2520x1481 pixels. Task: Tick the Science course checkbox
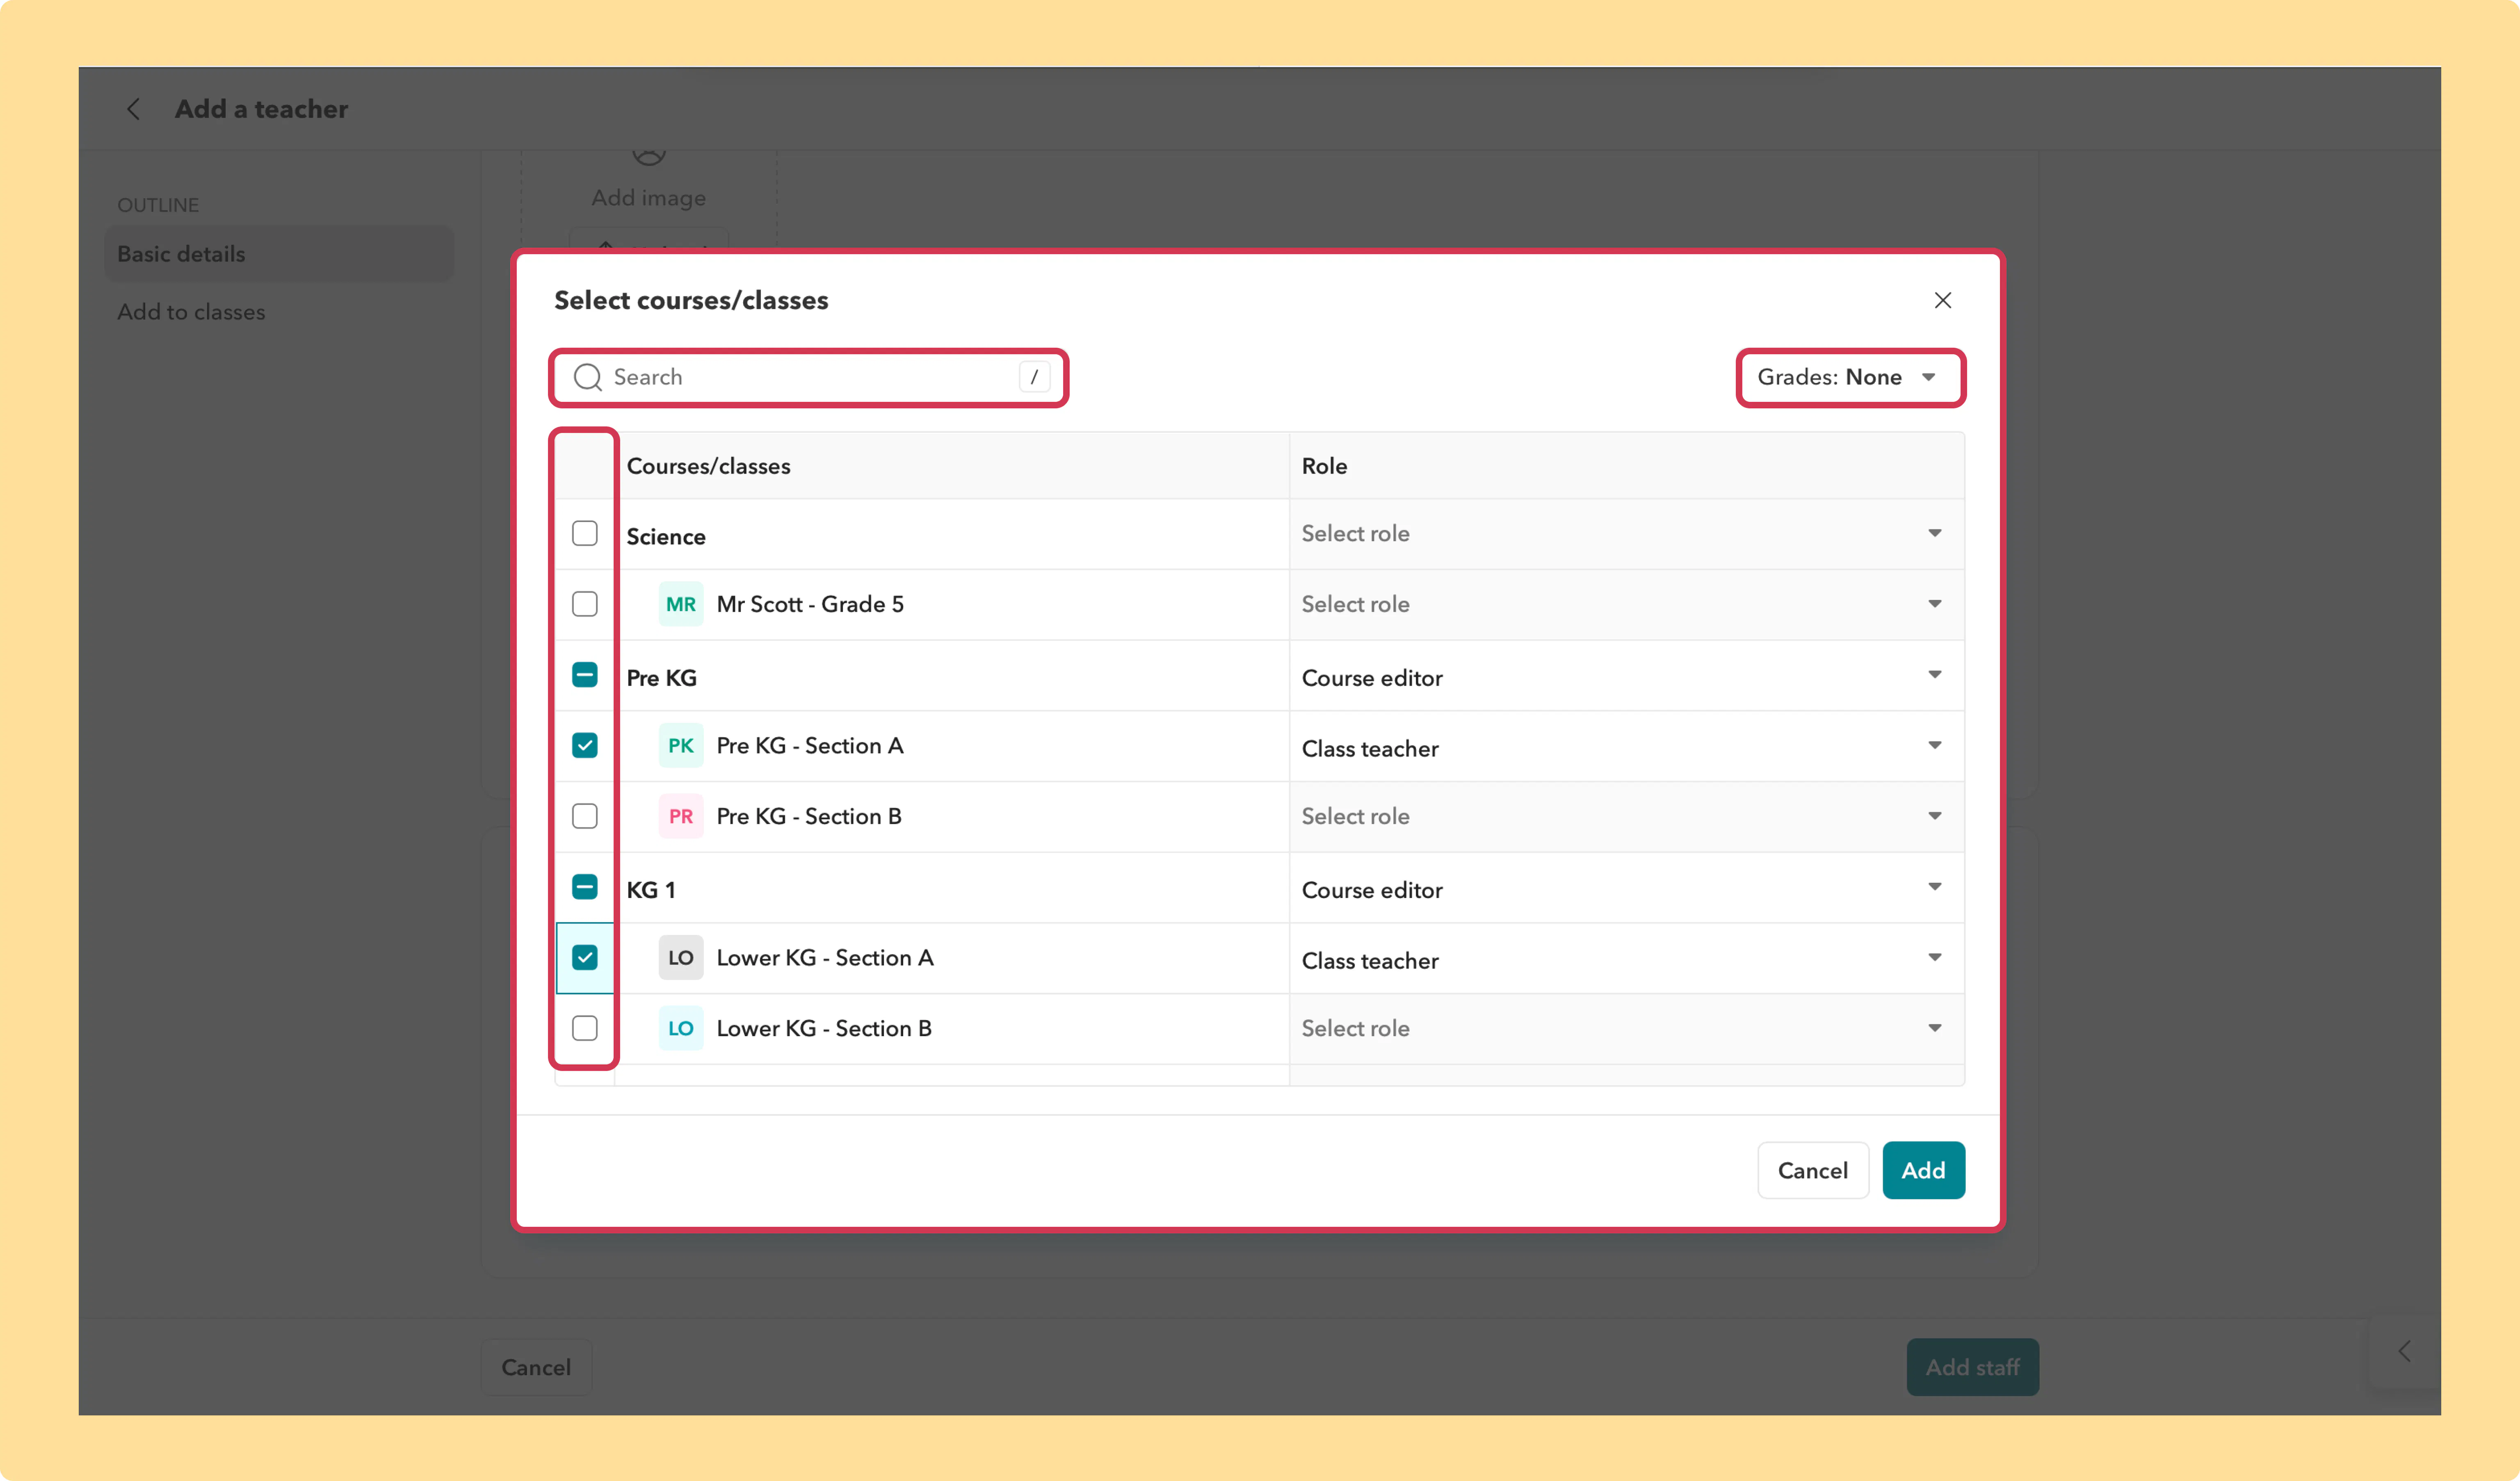585,533
